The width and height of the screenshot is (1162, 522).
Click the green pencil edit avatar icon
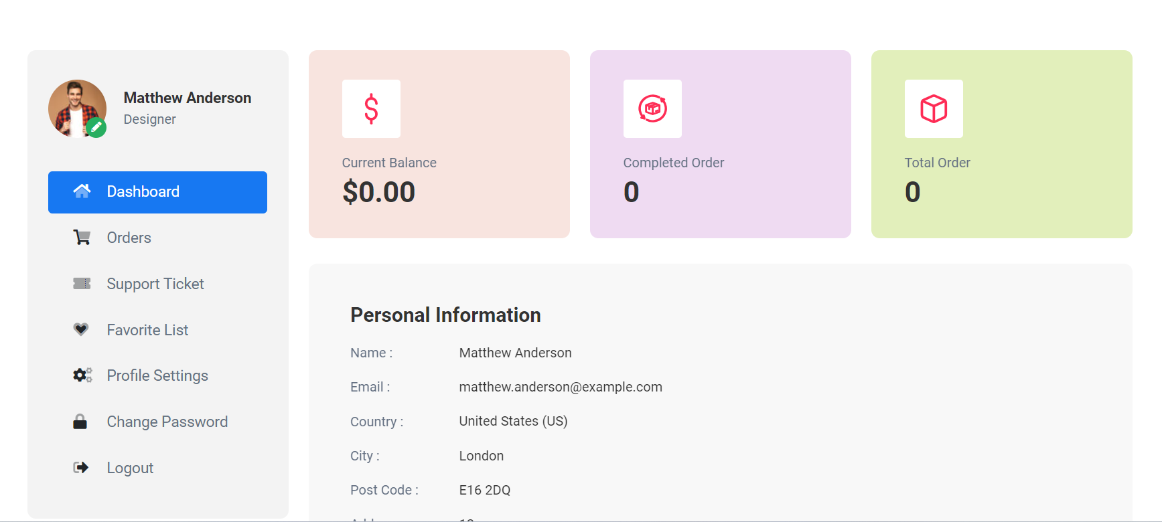click(x=96, y=127)
